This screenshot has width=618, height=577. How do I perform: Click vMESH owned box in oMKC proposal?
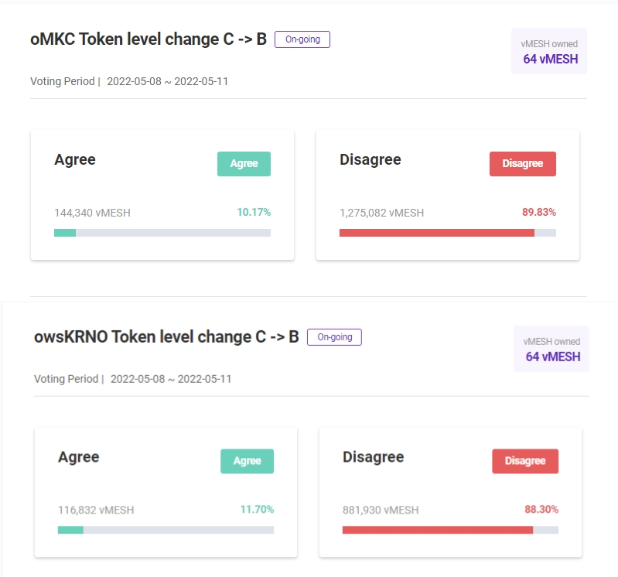point(549,51)
